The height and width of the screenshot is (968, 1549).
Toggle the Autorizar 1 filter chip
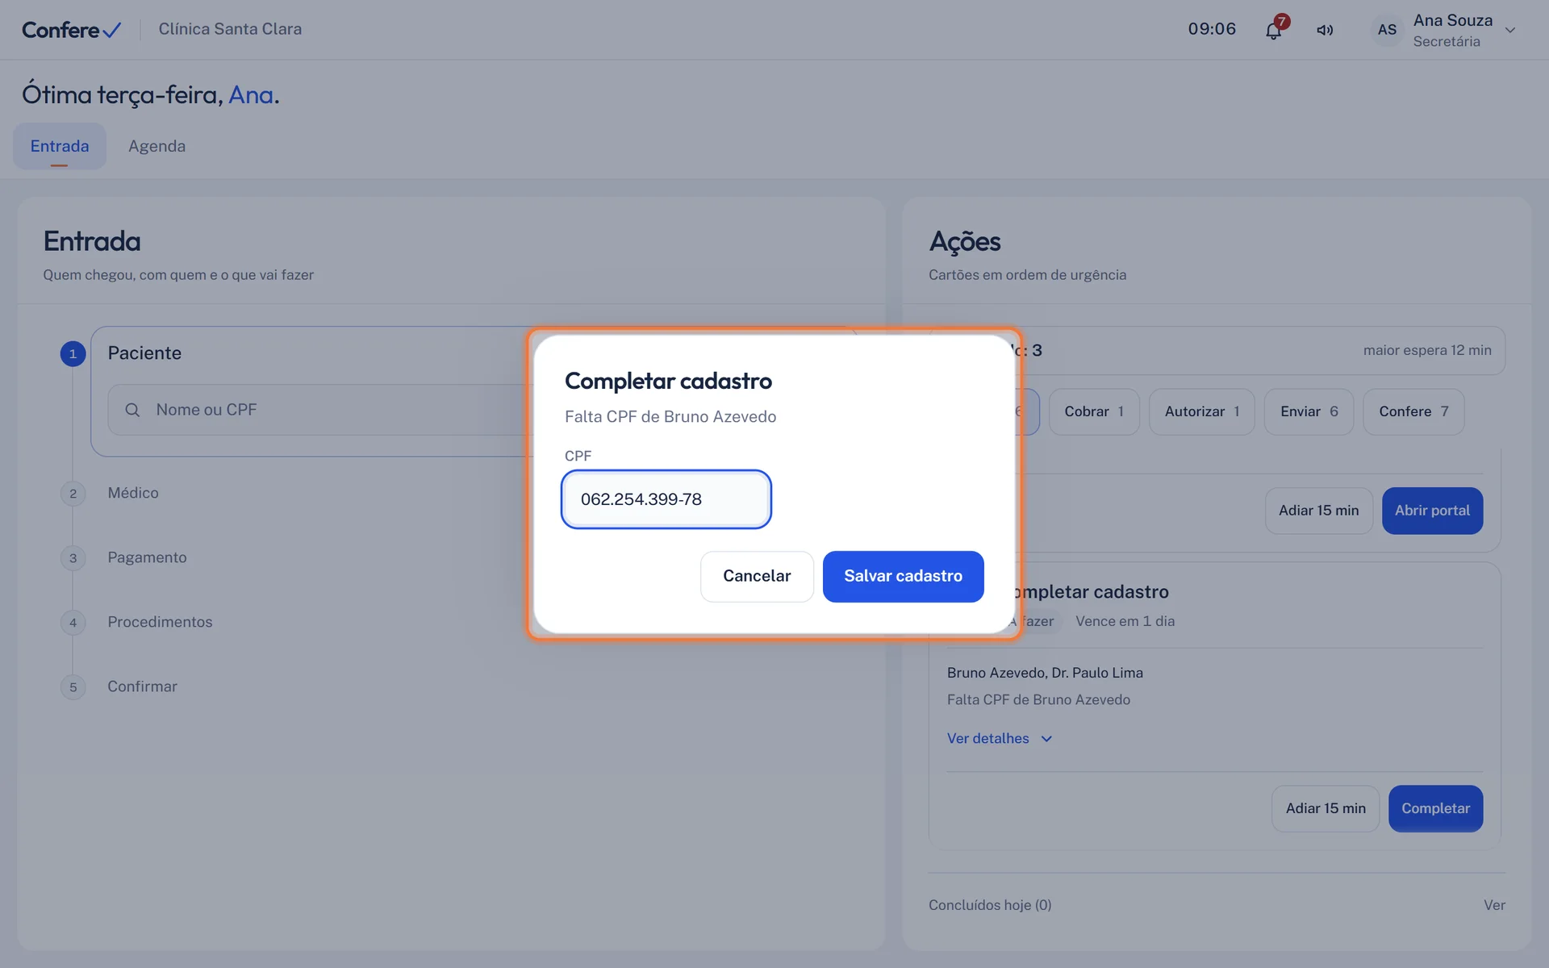click(1201, 411)
